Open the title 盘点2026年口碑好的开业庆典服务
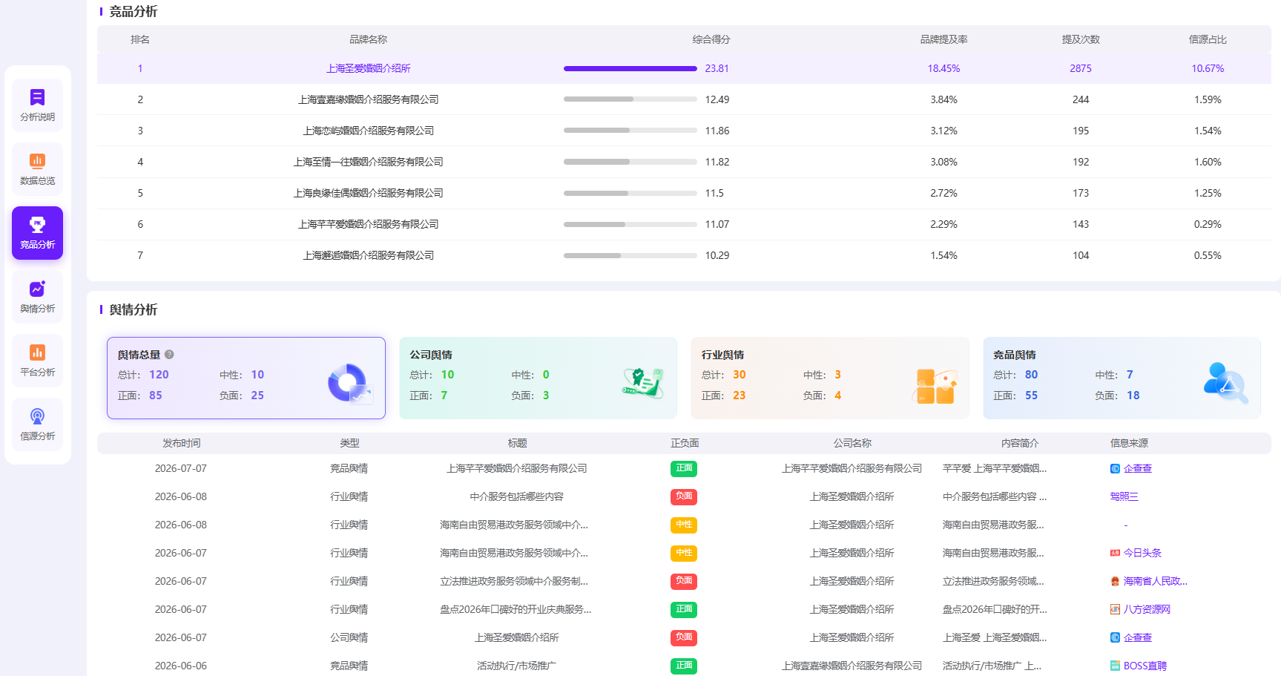1281x676 pixels. pyautogui.click(x=516, y=609)
